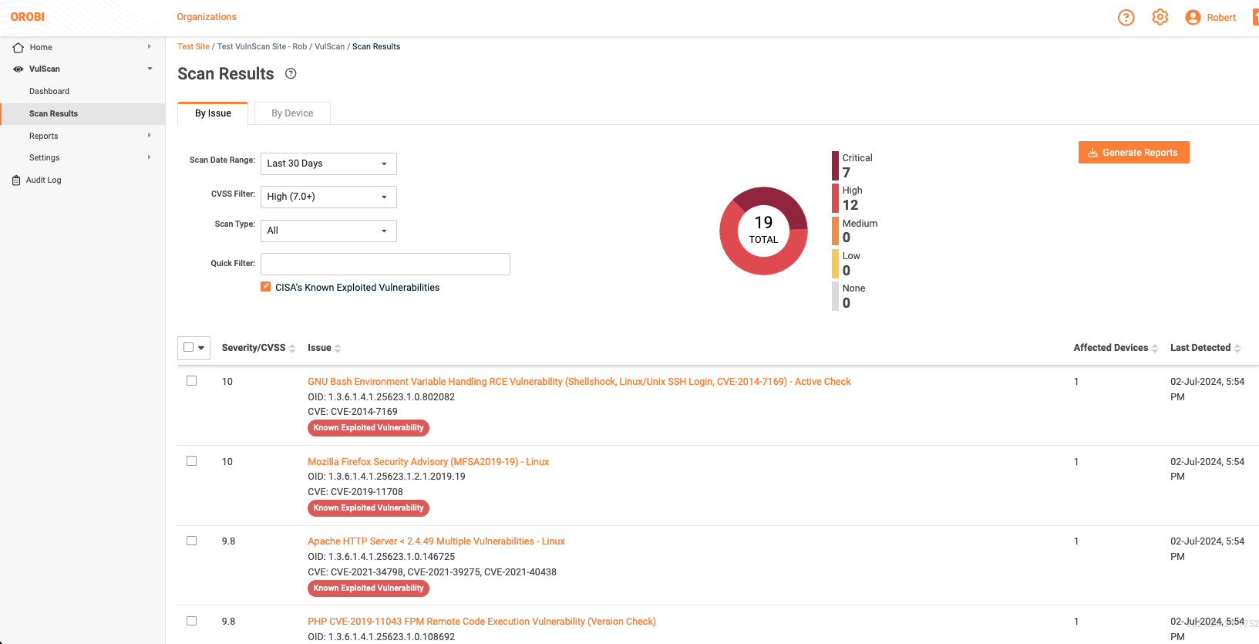The height and width of the screenshot is (644, 1259).
Task: Switch to the By Device tab
Action: click(x=292, y=113)
